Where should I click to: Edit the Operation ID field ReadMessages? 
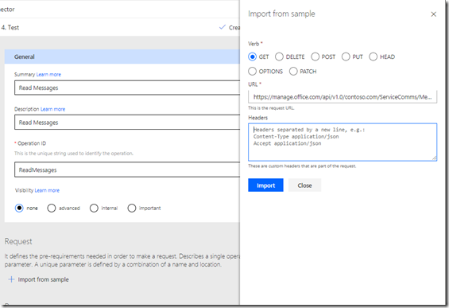(x=127, y=170)
